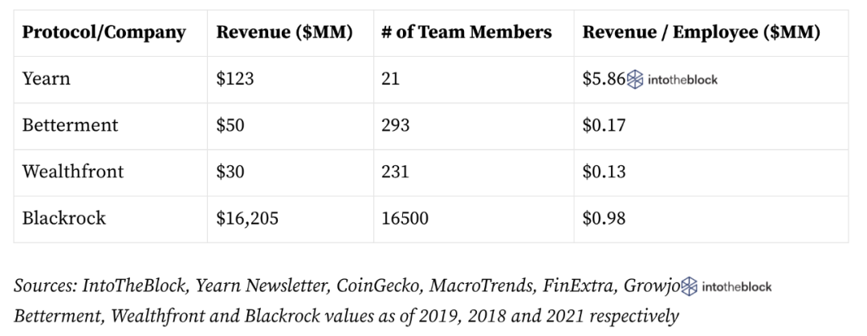Screen dimensions: 867x336
Task: Select the Blackrock company cell
Action: point(63,218)
